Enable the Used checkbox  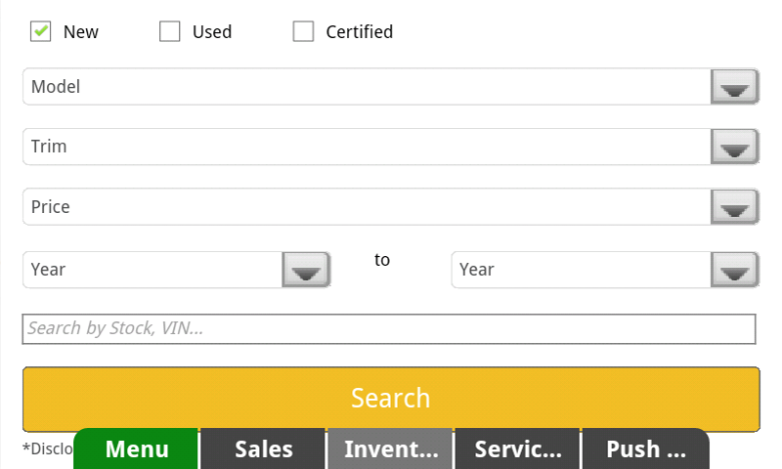coord(170,31)
